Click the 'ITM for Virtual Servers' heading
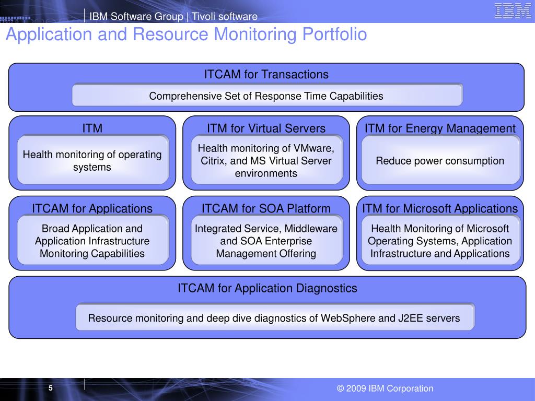 pyautogui.click(x=266, y=128)
